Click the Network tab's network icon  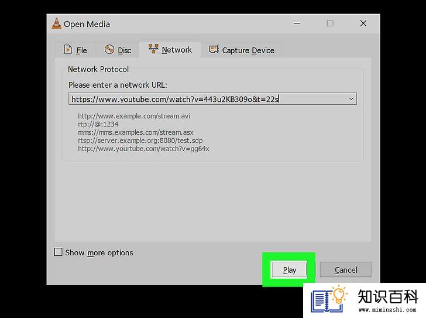point(153,49)
